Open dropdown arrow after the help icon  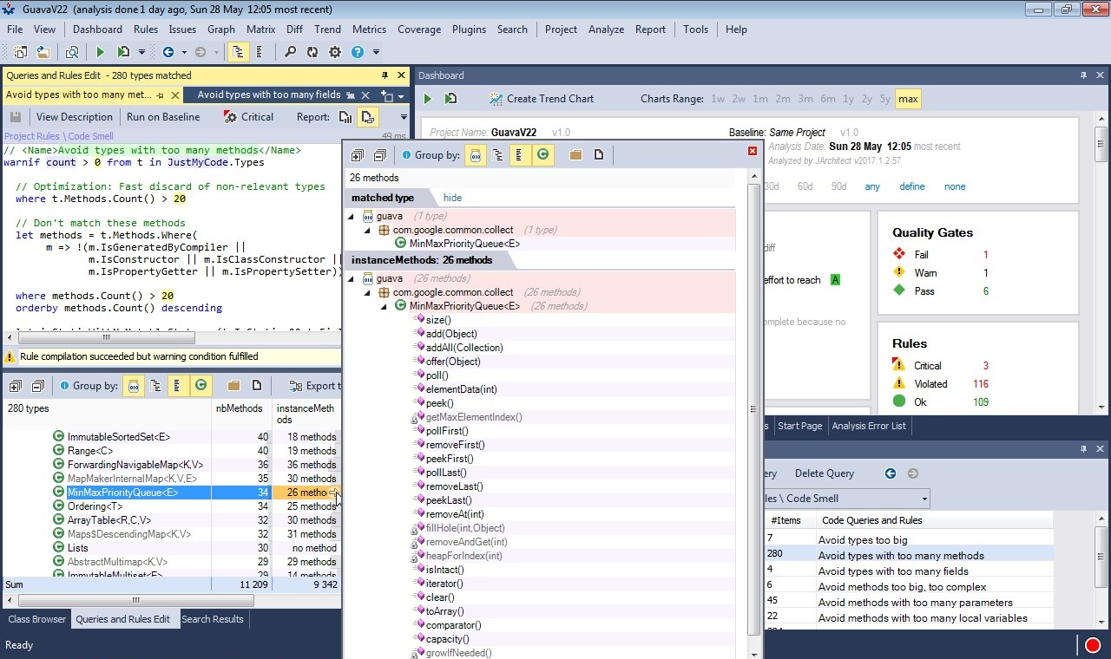click(376, 52)
